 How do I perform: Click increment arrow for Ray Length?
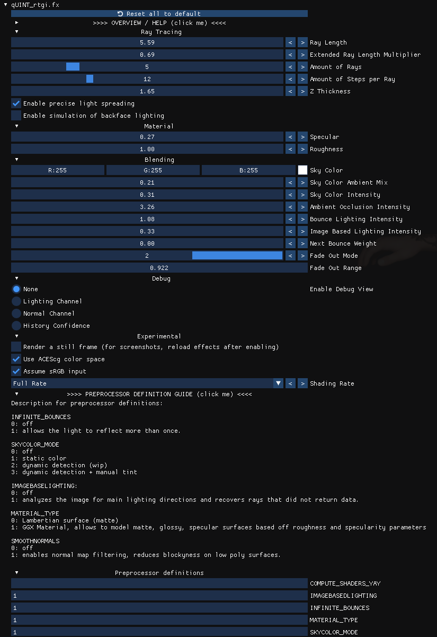(x=302, y=42)
